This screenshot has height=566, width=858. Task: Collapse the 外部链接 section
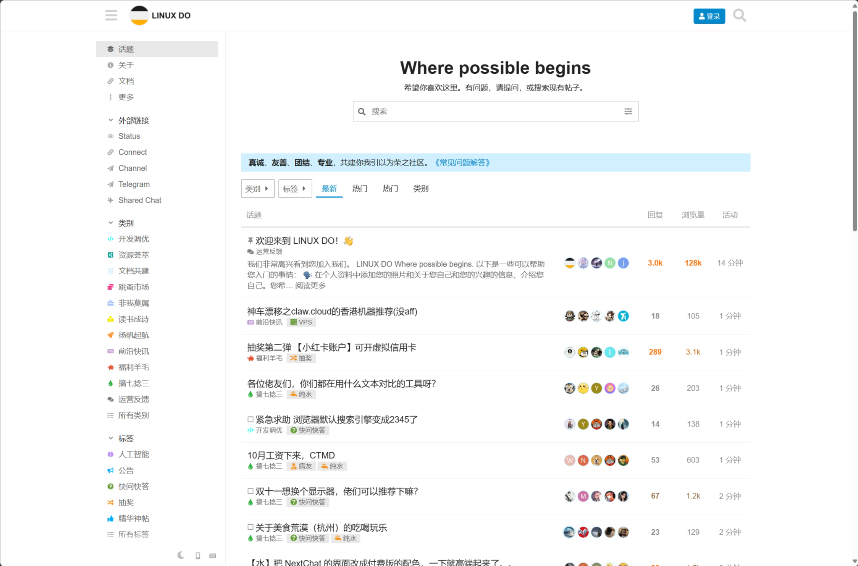tap(128, 120)
